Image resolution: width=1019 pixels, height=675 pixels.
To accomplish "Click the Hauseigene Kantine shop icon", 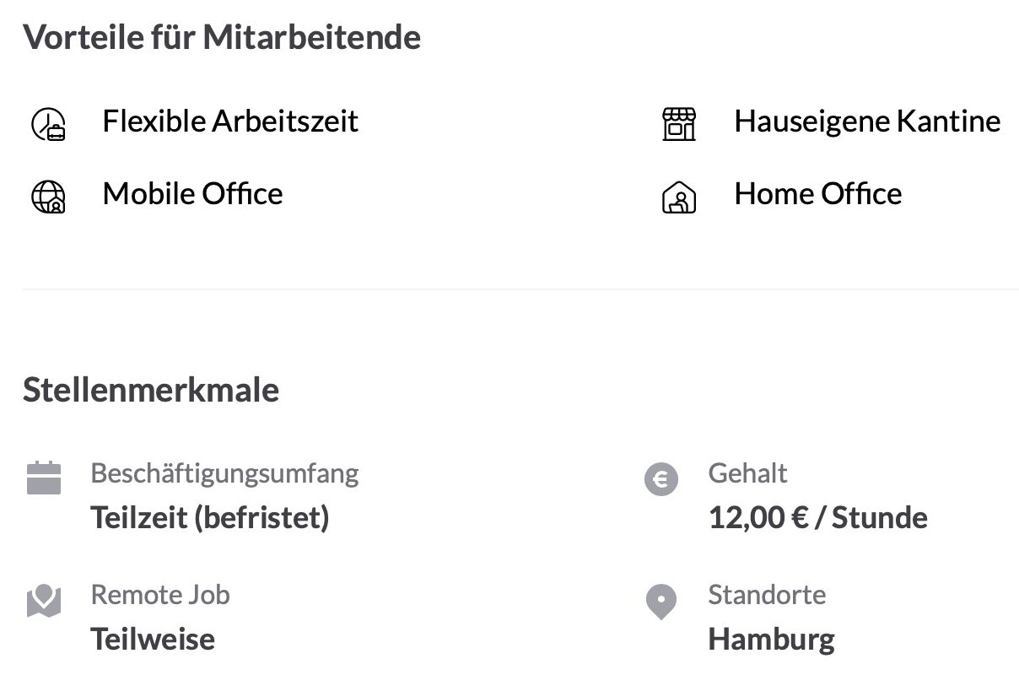I will point(679,124).
